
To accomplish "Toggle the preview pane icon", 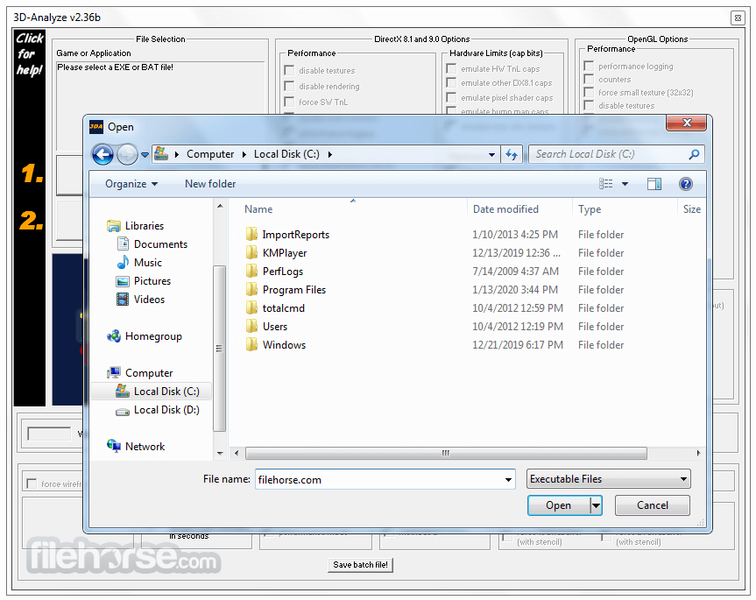I will (654, 184).
